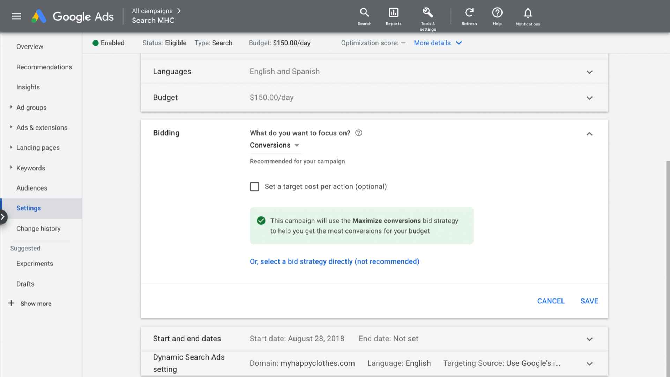Expand Start and end dates chevron
This screenshot has width=670, height=377.
click(589, 339)
